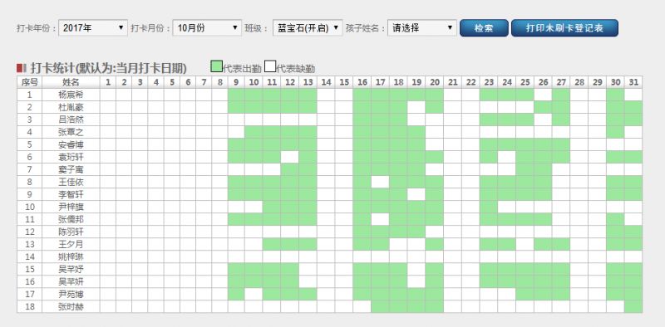Click the name 张时赫 in row 18
The image size is (665, 327).
point(71,307)
